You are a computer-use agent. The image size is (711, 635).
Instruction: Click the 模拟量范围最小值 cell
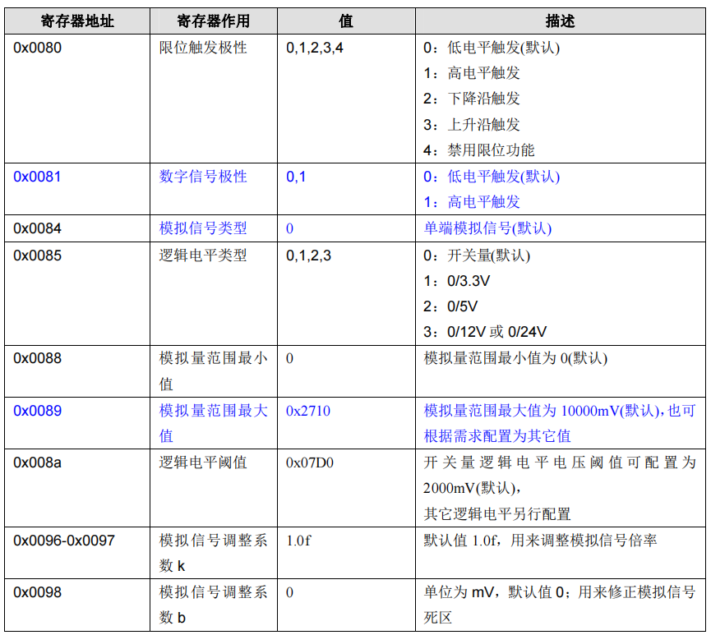point(213,370)
